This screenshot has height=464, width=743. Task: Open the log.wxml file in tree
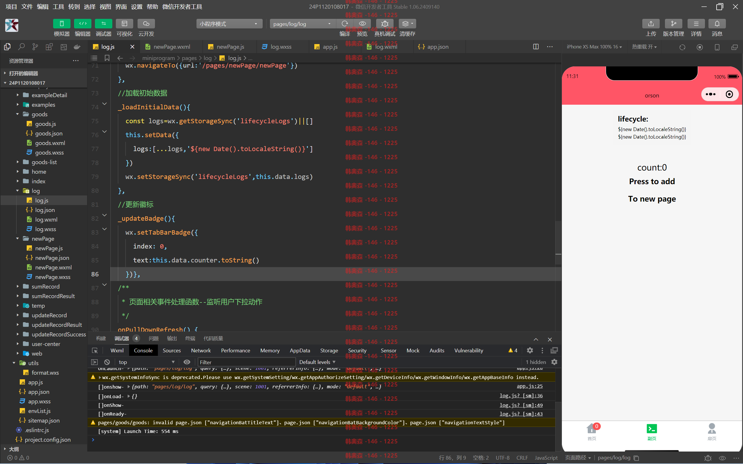46,220
